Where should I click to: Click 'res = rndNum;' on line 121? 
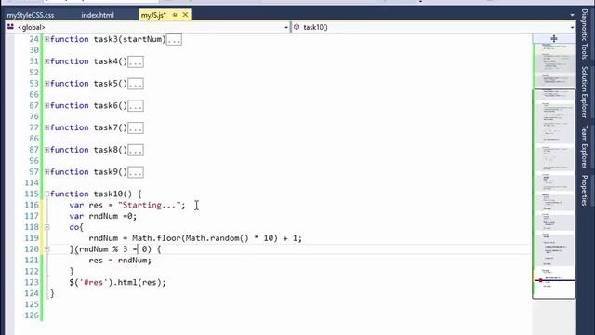click(x=120, y=261)
